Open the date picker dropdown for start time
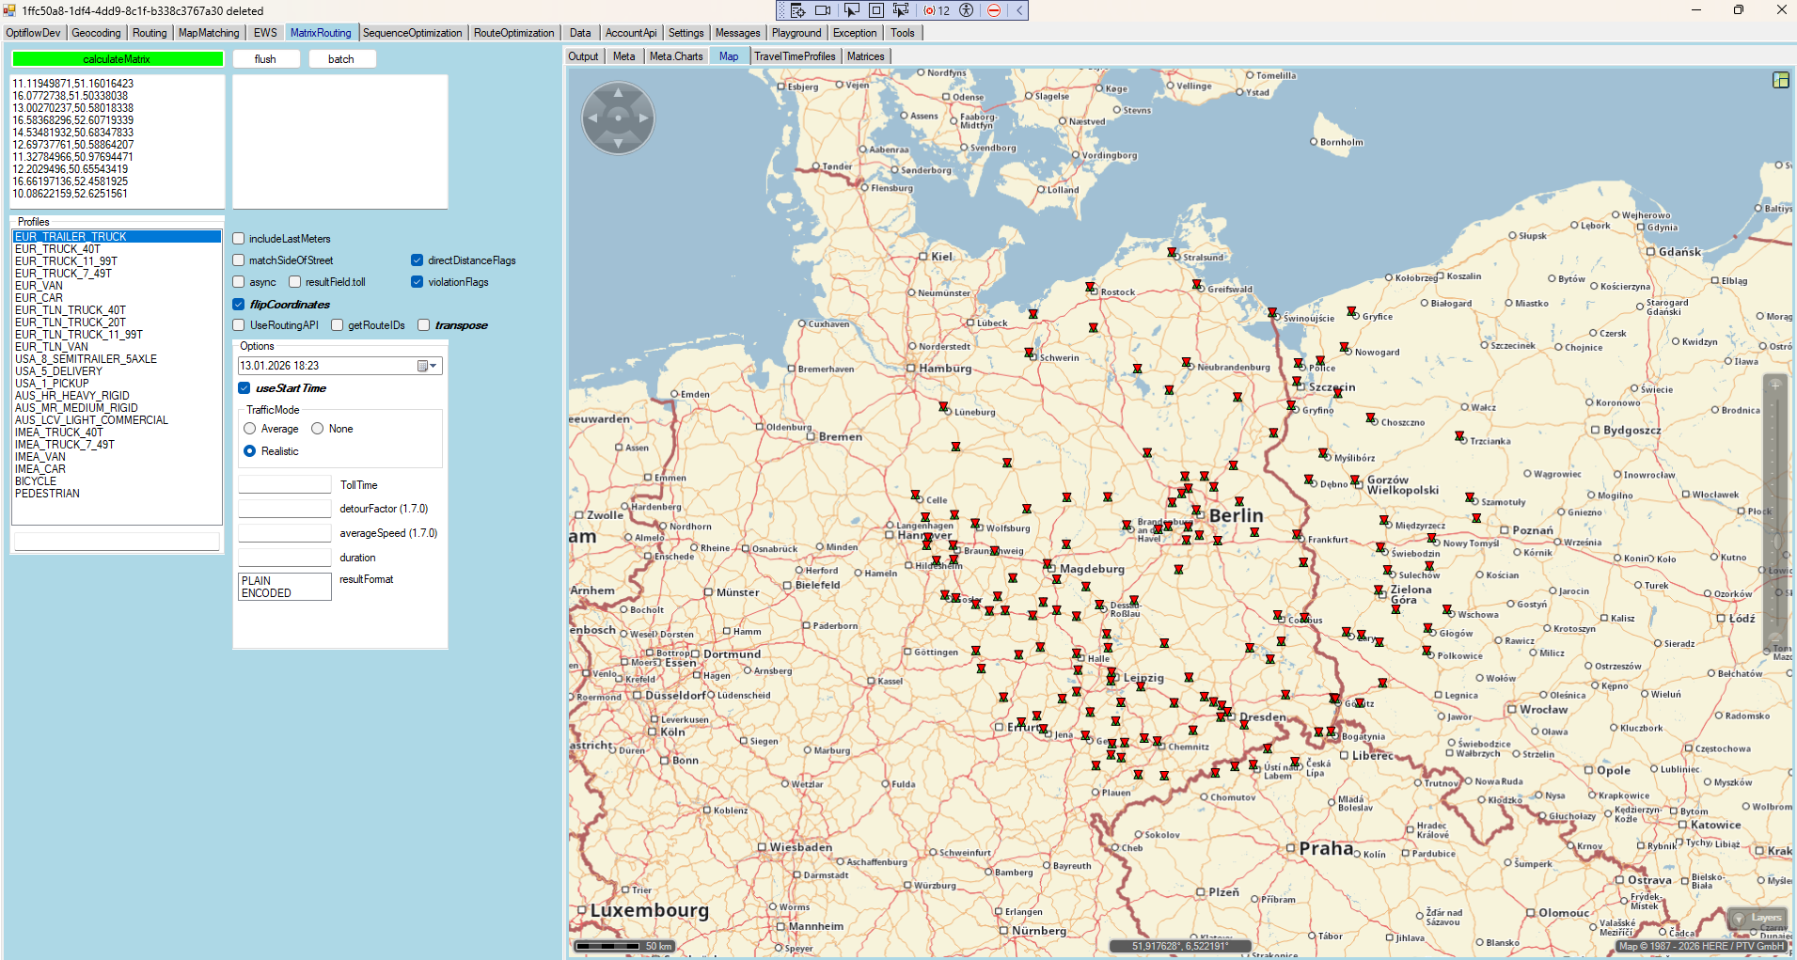The width and height of the screenshot is (1797, 960). click(x=428, y=366)
